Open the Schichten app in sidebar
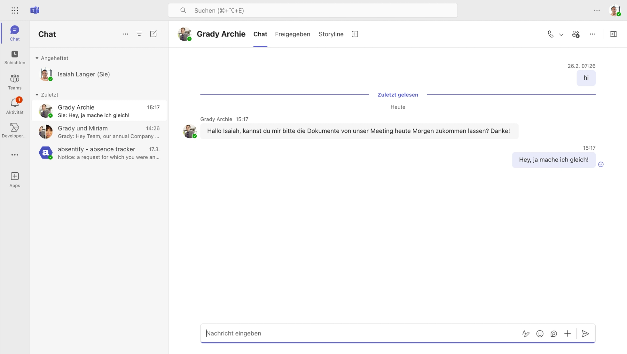 click(x=15, y=57)
